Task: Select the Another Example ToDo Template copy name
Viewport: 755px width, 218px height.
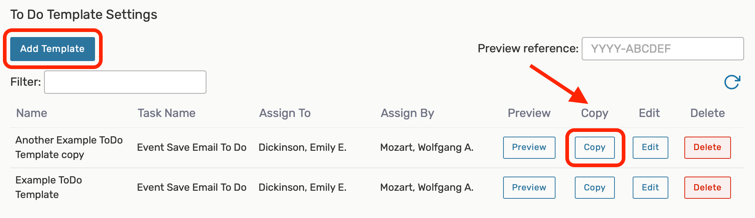Action: (x=69, y=148)
